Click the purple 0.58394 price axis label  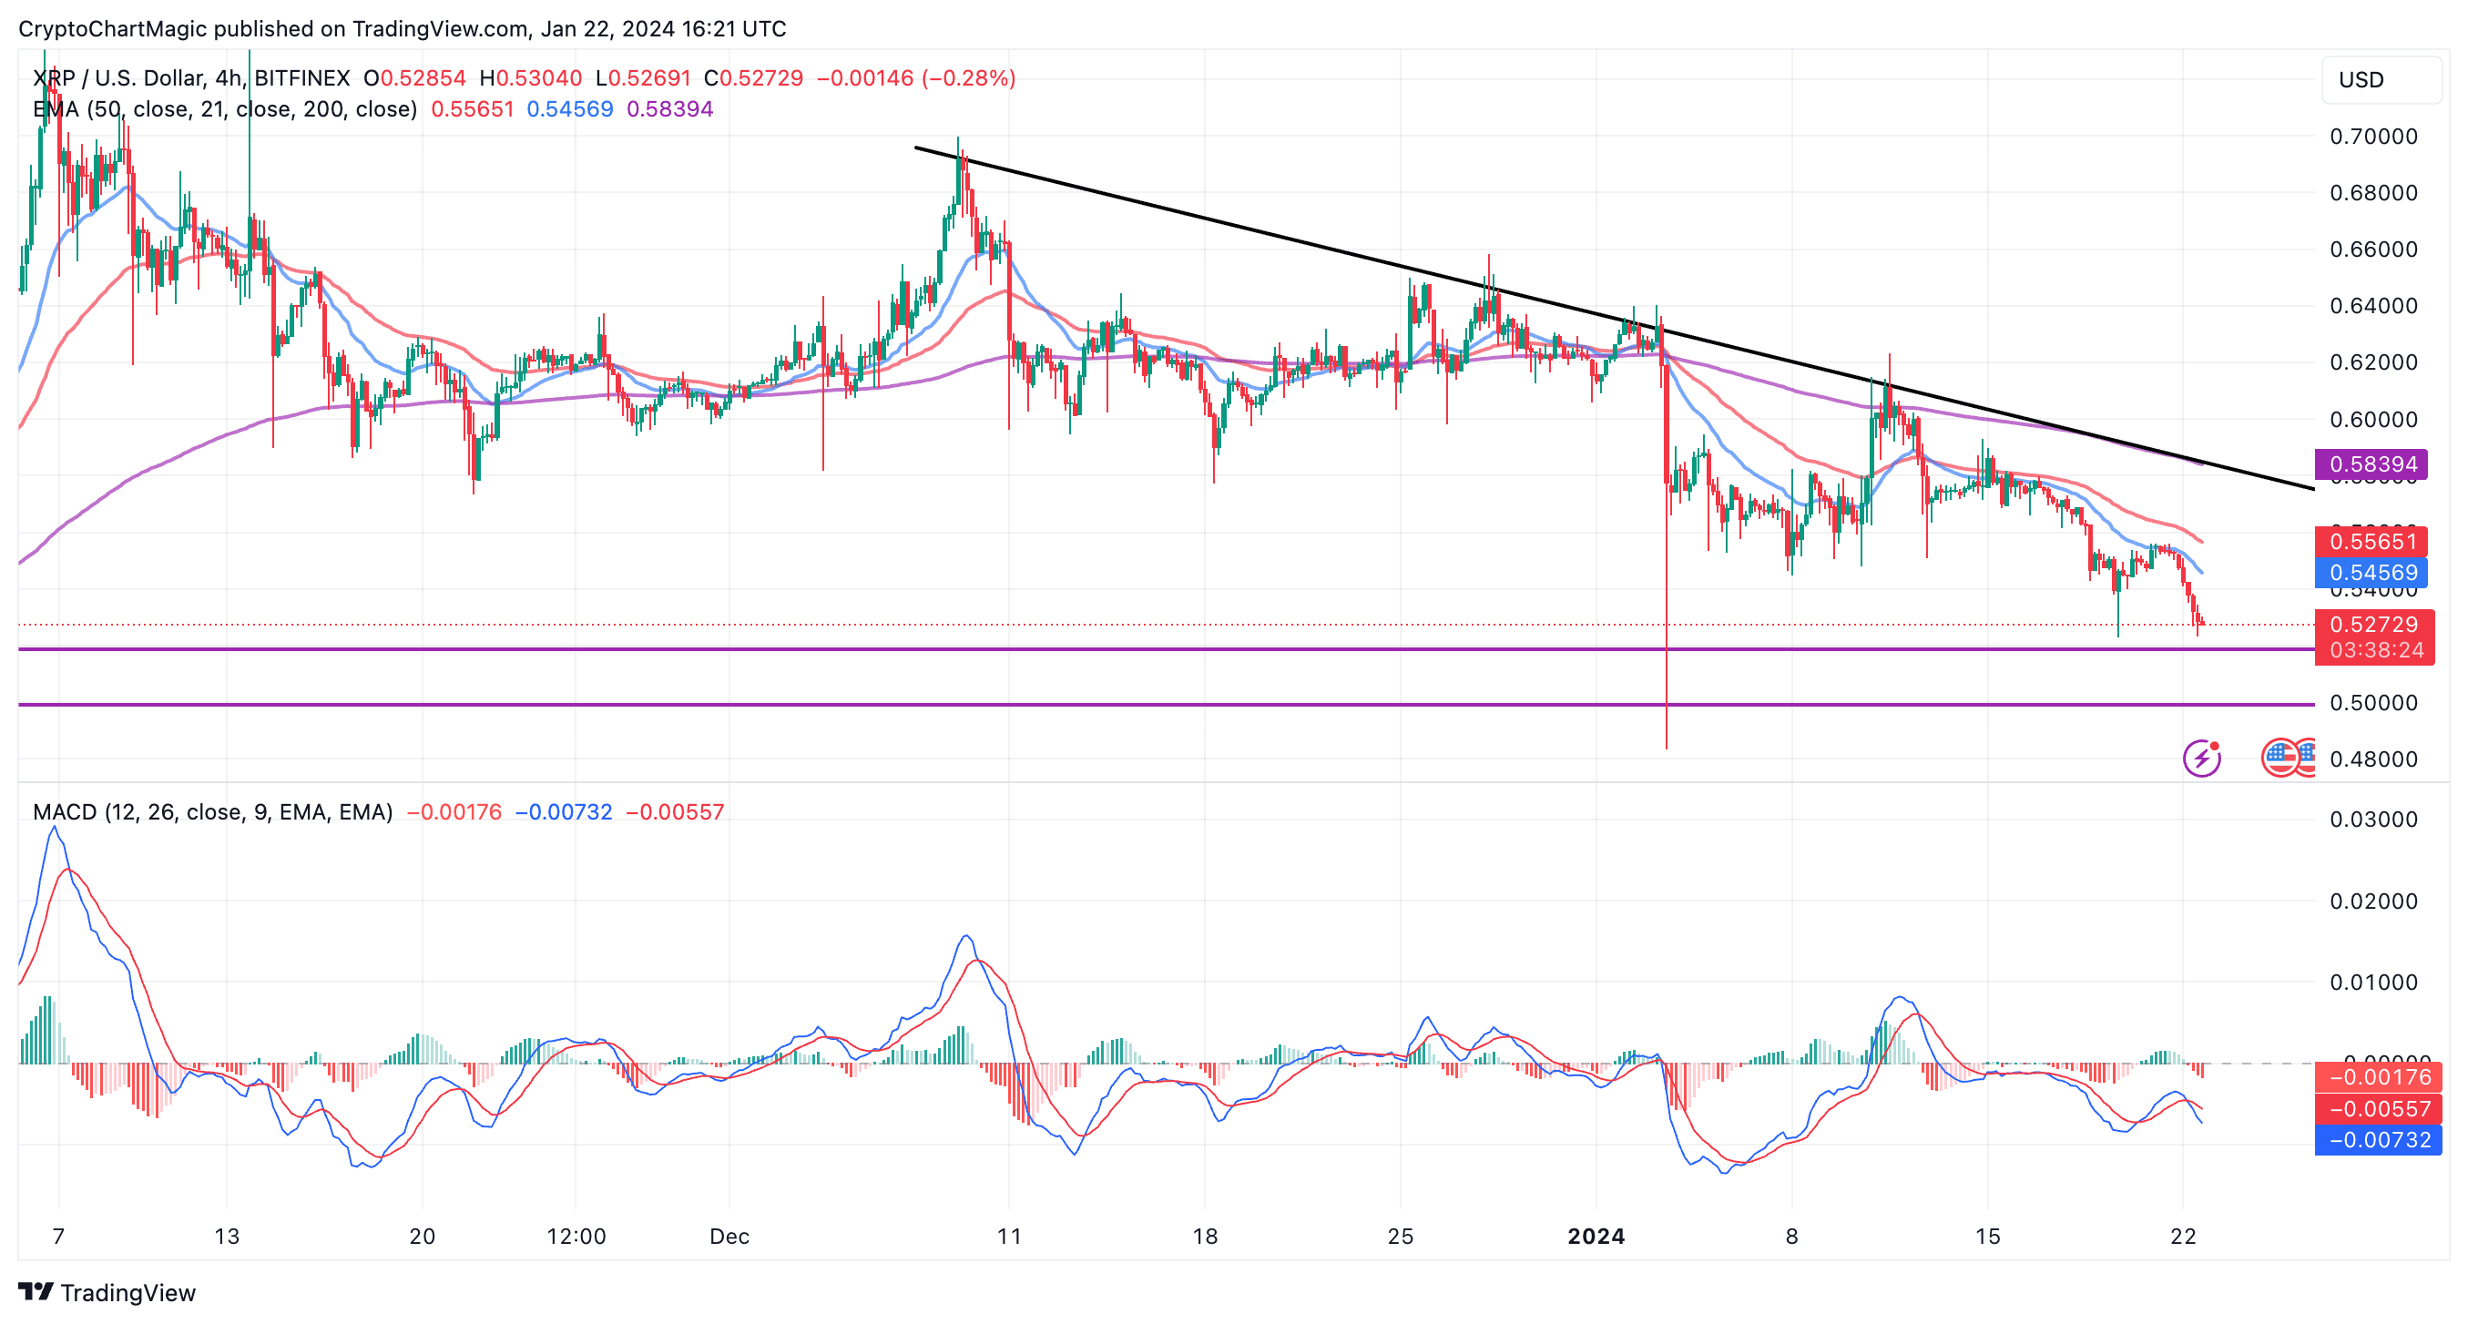(x=2371, y=464)
